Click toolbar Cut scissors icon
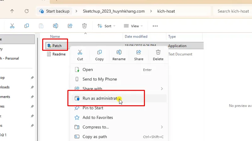The height and width of the screenshot is (141, 252). pyautogui.click(x=12, y=26)
